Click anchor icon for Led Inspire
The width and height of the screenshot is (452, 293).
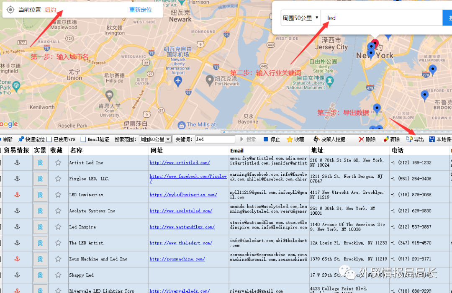(17, 227)
